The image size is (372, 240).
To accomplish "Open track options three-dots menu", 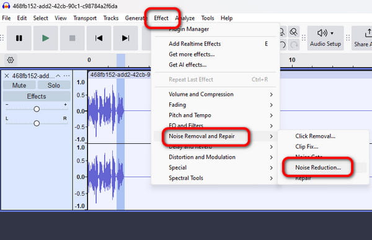I will (x=67, y=76).
